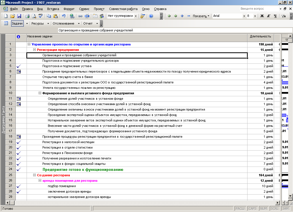Outdent the task with the left green arrow
The width and height of the screenshot is (293, 212).
[x=169, y=16]
